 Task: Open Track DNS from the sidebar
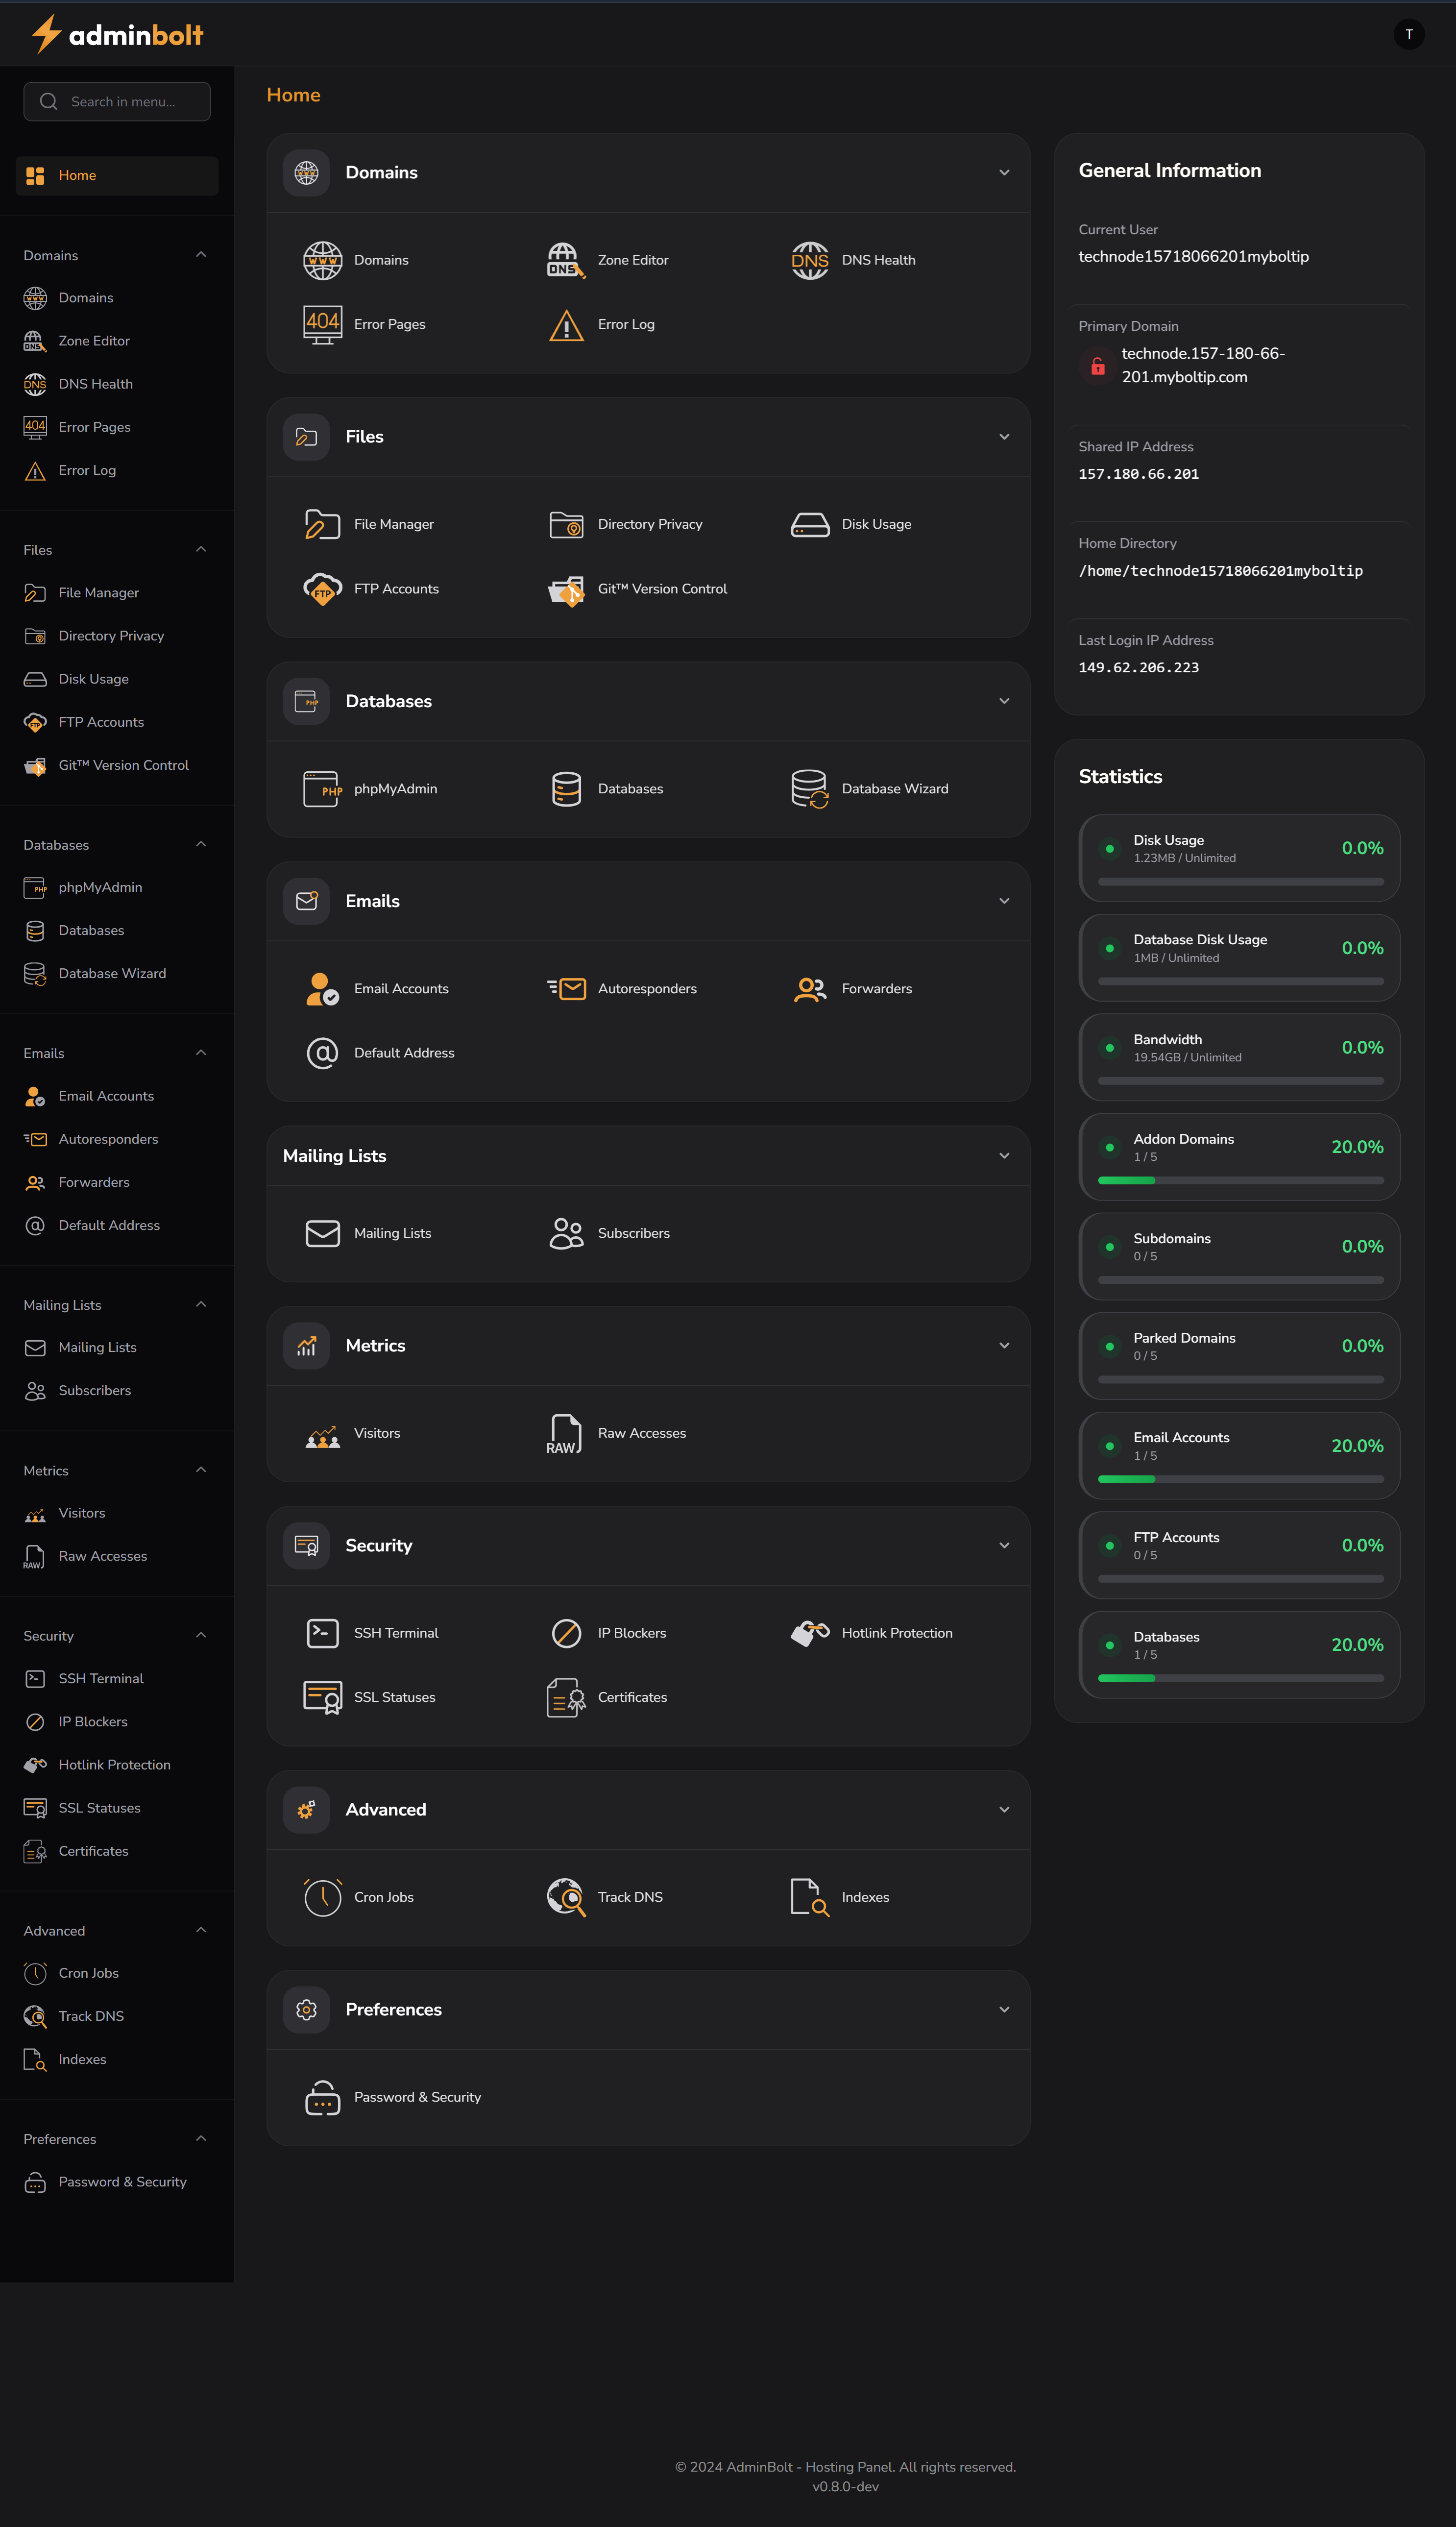92,2016
